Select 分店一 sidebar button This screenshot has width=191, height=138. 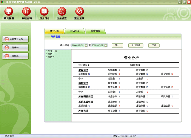(x=16, y=47)
